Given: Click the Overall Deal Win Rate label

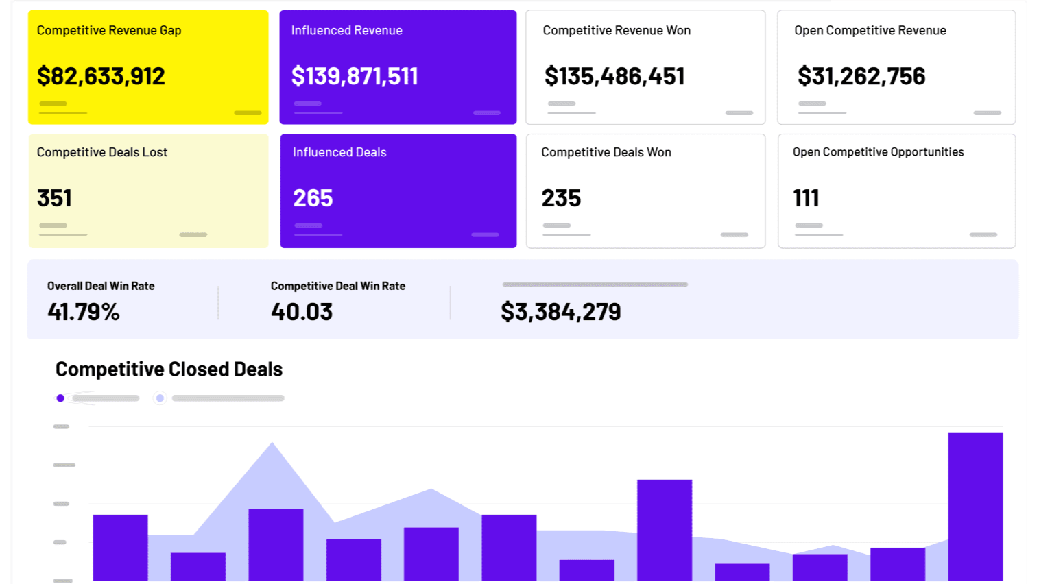Looking at the screenshot, I should [101, 286].
